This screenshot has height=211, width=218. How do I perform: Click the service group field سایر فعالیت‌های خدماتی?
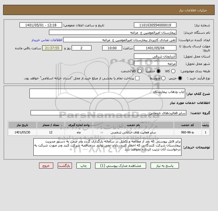(x=108, y=113)
